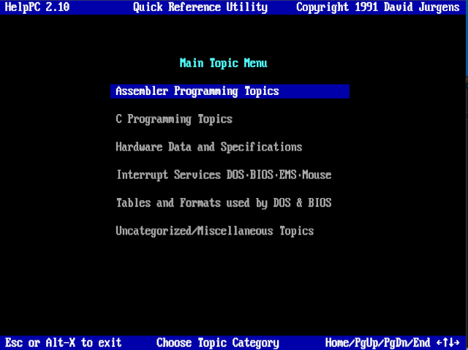
Task: Click the David Jurgens author name
Action: coord(426,7)
